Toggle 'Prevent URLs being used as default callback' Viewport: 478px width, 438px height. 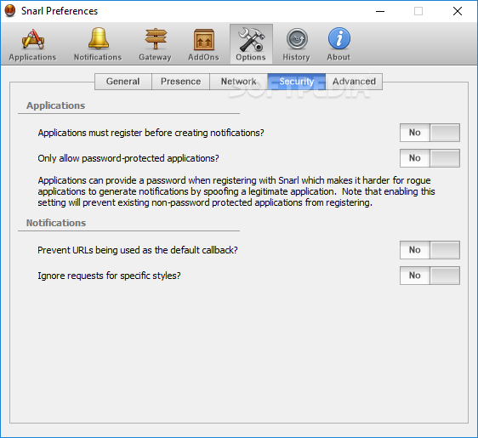(x=430, y=250)
